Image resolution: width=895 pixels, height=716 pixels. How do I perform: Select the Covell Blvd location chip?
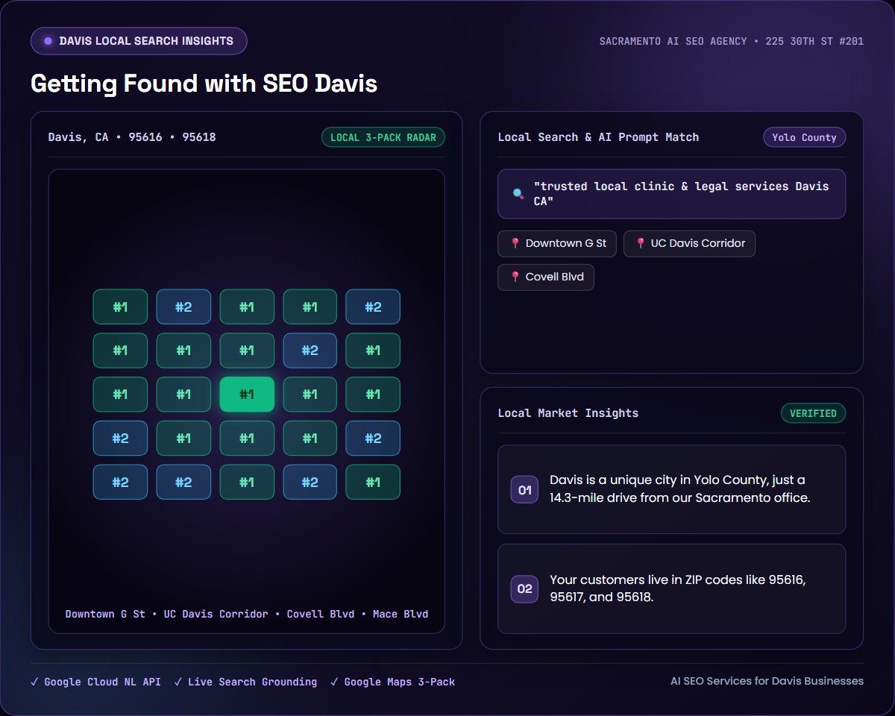pos(546,277)
